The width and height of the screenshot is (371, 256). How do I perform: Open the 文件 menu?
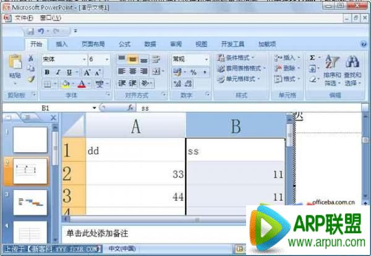[x=24, y=18]
